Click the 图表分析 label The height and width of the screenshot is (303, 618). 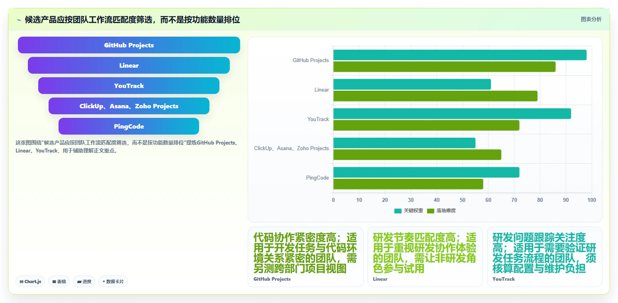(x=591, y=19)
